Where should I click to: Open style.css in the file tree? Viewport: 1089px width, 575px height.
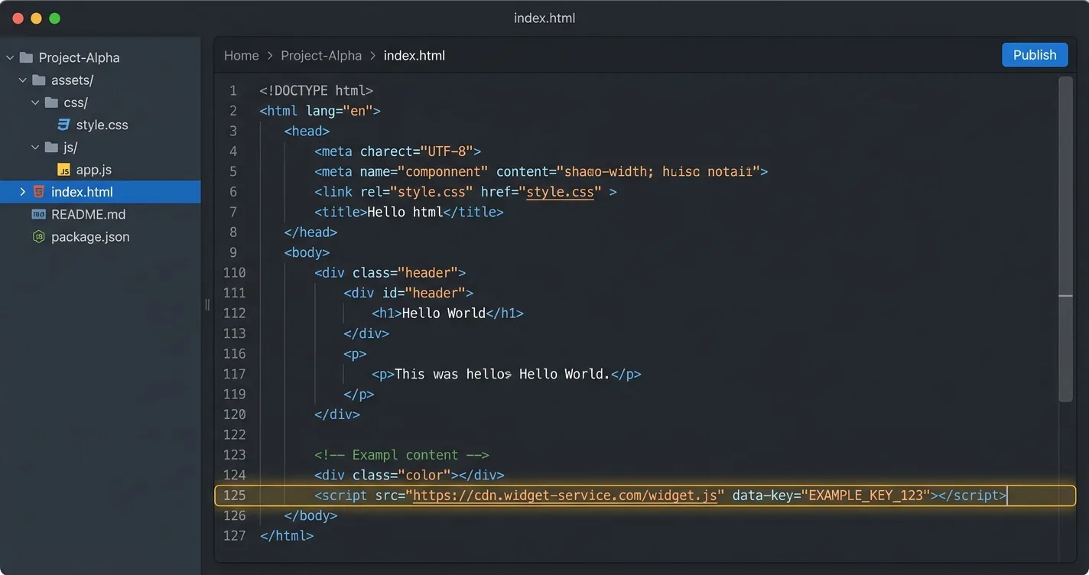click(x=102, y=125)
